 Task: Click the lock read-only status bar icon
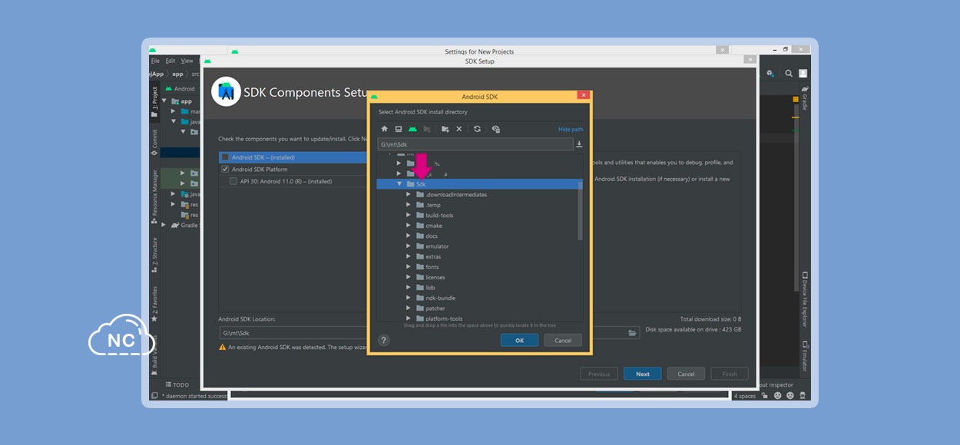coord(766,396)
